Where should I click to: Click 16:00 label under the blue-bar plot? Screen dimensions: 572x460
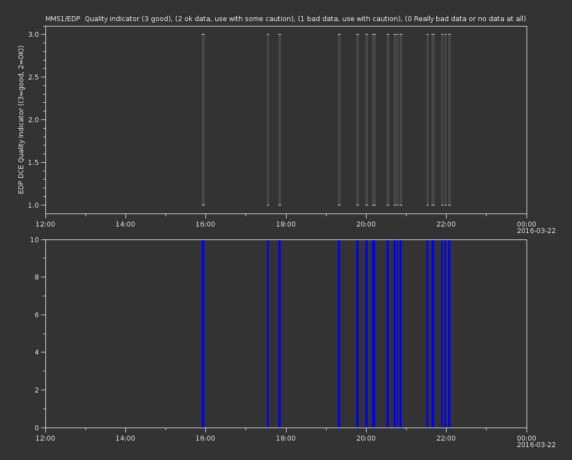click(205, 438)
